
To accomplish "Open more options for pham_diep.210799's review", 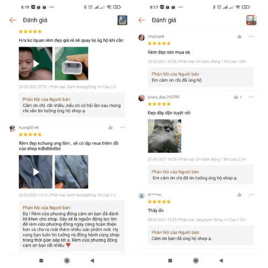I will [x=251, y=97].
